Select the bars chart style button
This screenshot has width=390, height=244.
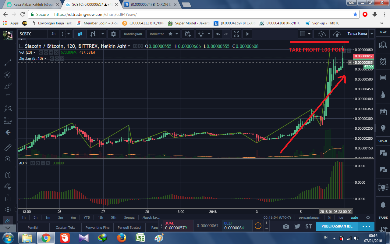coord(93,34)
